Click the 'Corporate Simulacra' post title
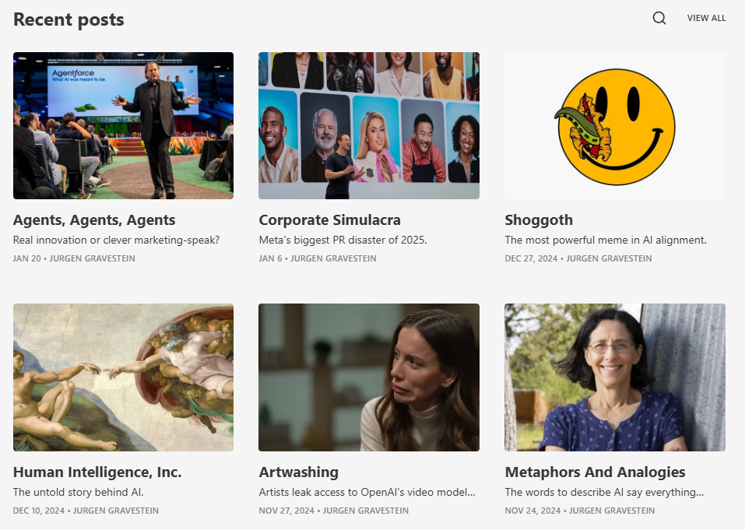Screen dimensions: 745x530 [x=330, y=220]
